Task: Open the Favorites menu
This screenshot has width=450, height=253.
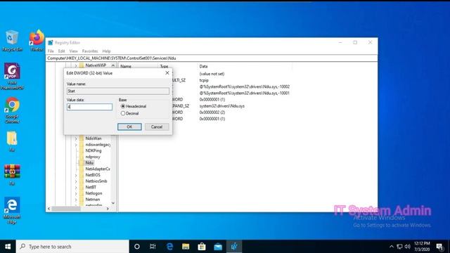Action: click(90, 51)
